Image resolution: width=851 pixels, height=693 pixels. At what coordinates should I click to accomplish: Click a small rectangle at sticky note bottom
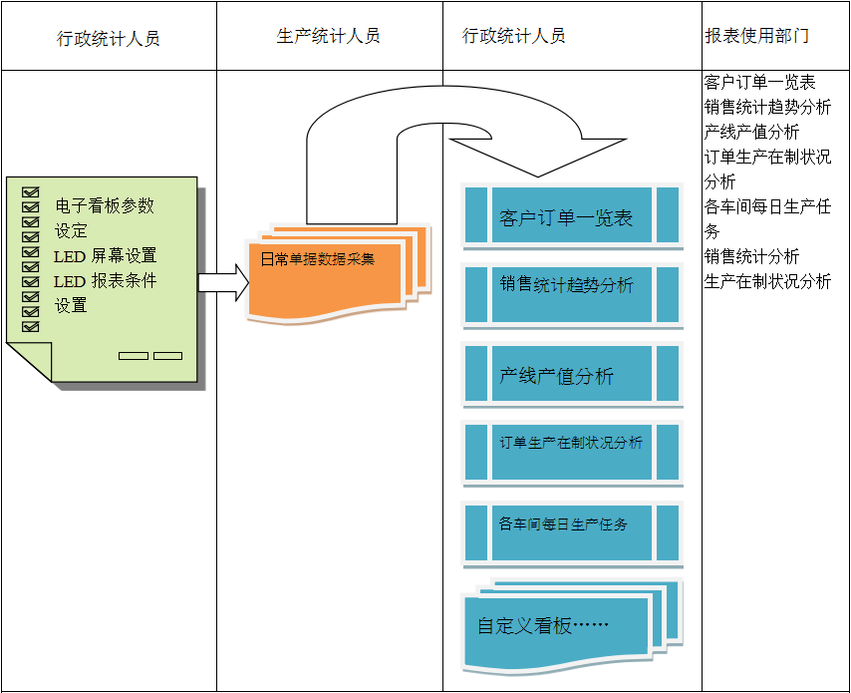pos(136,354)
